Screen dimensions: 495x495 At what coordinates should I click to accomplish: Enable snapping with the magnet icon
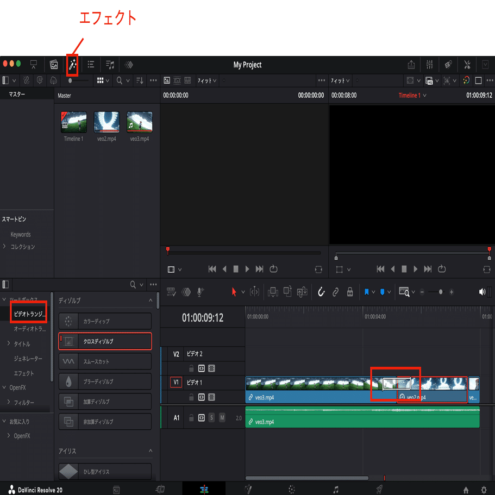point(321,292)
